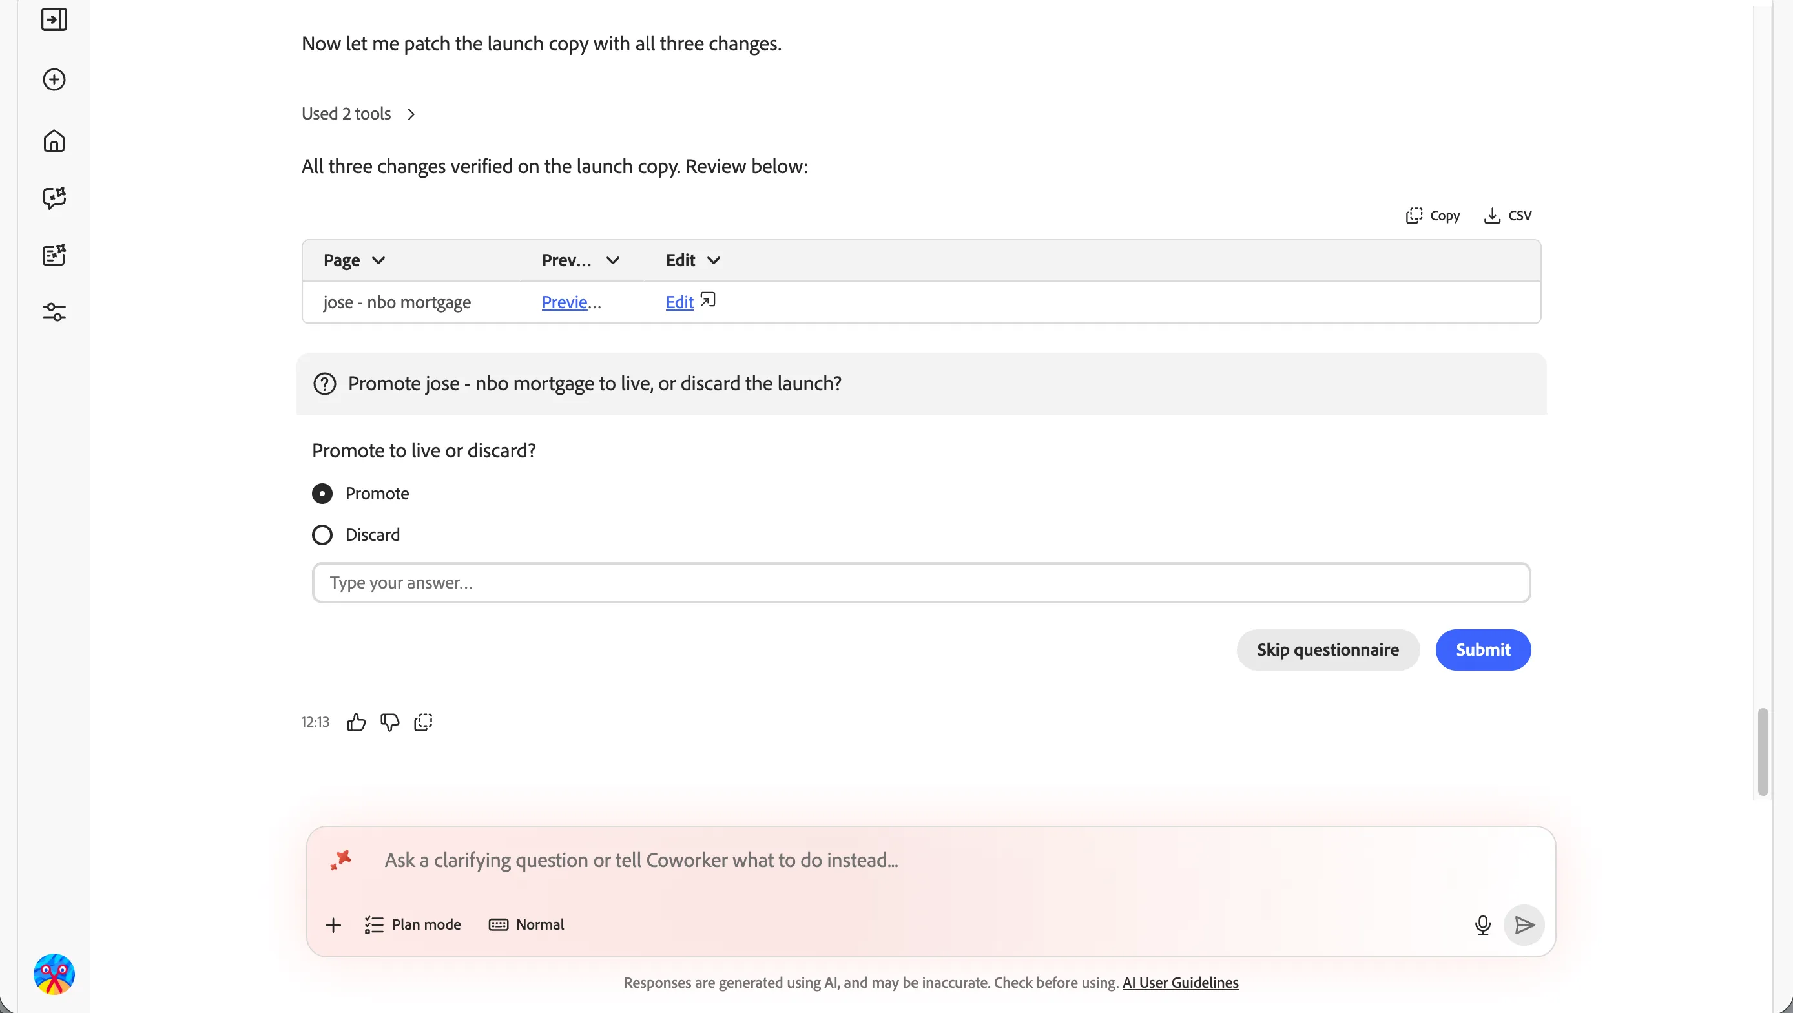Open the Page column dropdown
This screenshot has width=1793, height=1013.
pos(378,260)
